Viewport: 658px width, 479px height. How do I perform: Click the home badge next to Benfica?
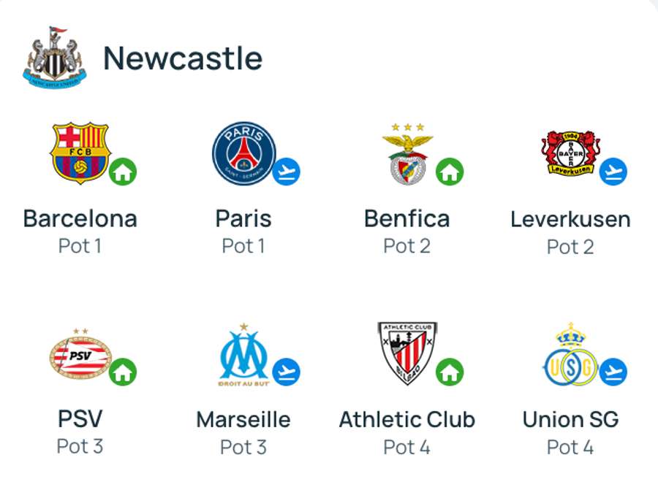450,172
